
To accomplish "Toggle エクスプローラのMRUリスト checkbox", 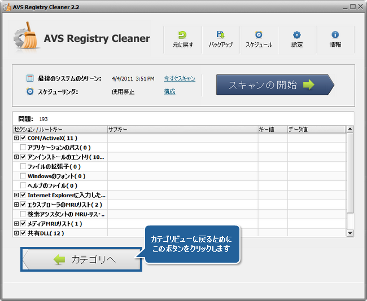I will [23, 205].
